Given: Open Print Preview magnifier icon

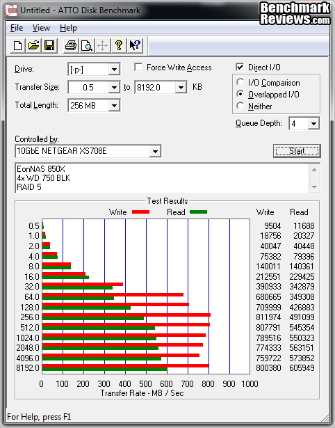Looking at the screenshot, I should point(87,45).
